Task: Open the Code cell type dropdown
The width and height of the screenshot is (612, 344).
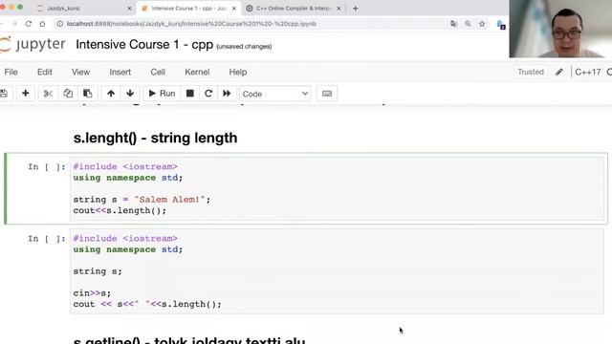Action: pyautogui.click(x=274, y=94)
